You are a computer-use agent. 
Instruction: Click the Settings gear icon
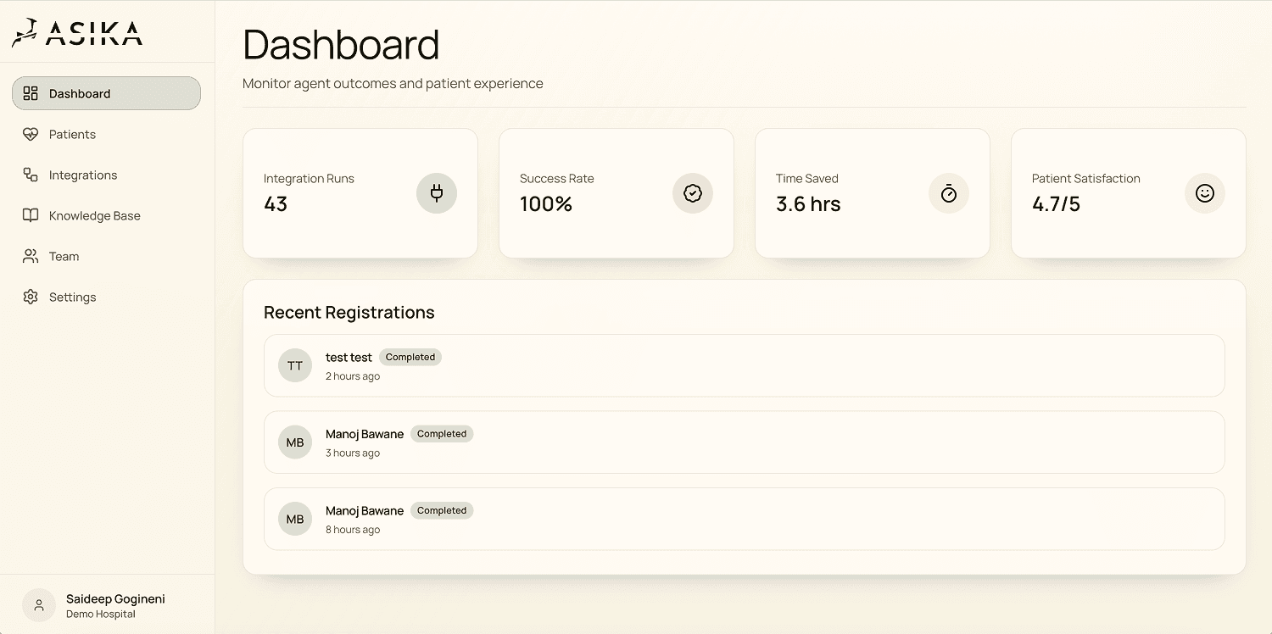point(31,297)
